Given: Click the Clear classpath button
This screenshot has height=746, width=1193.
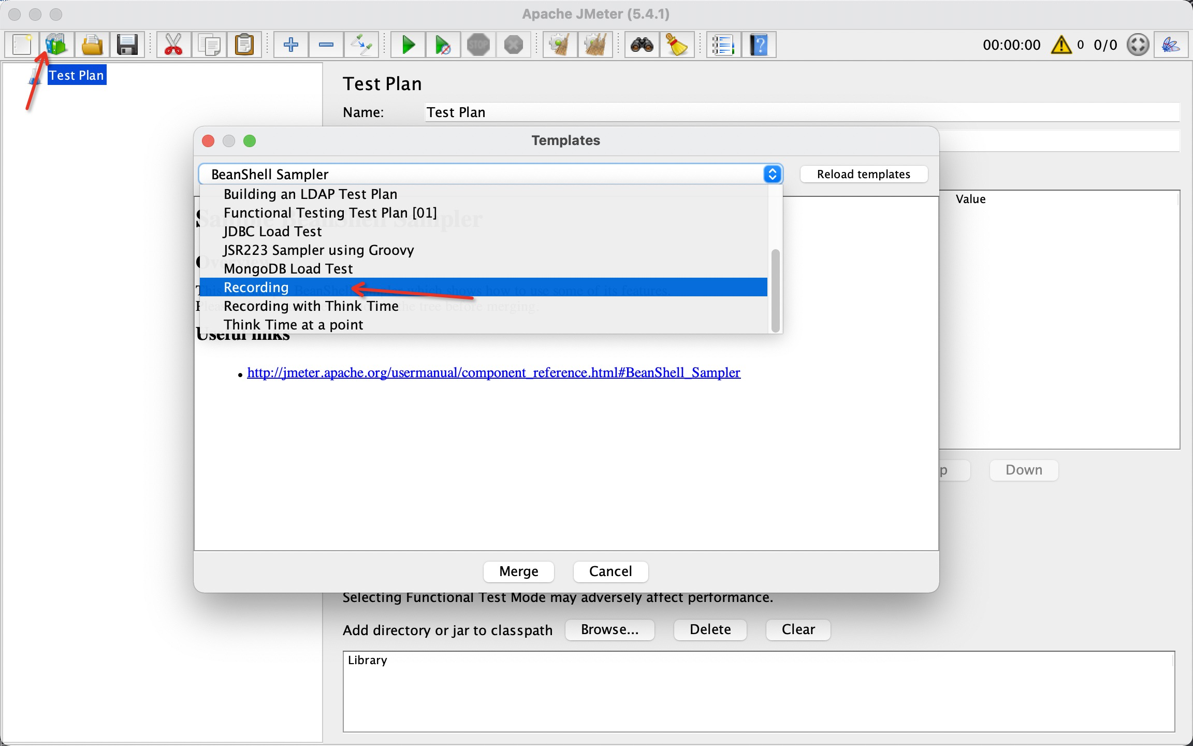Looking at the screenshot, I should 798,629.
